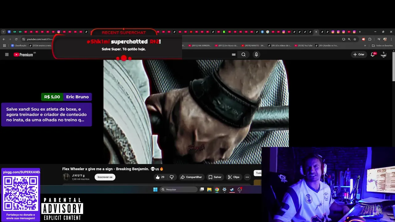The height and width of the screenshot is (222, 395).
Task: Open Task View on the taskbar
Action: (202, 190)
